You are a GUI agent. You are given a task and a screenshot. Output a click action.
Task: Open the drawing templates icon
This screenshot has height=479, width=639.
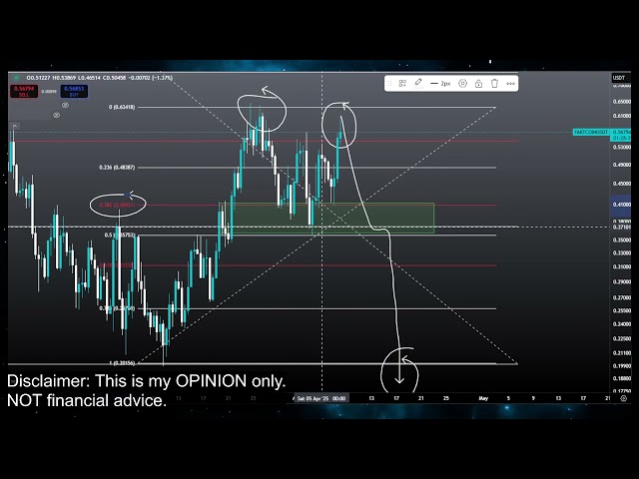(x=402, y=84)
